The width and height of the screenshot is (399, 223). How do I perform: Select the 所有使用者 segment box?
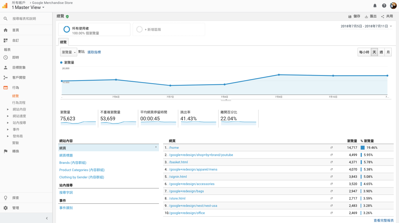94,30
